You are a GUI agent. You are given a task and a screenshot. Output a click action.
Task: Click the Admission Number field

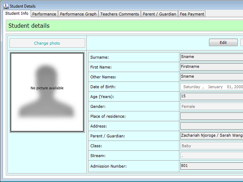tap(212, 166)
